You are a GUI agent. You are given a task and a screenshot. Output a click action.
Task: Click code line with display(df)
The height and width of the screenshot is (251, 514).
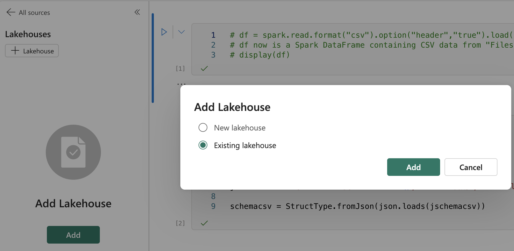pos(260,55)
